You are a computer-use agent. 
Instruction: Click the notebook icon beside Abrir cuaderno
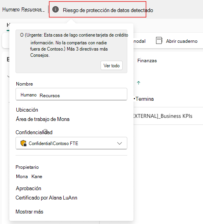(159, 40)
